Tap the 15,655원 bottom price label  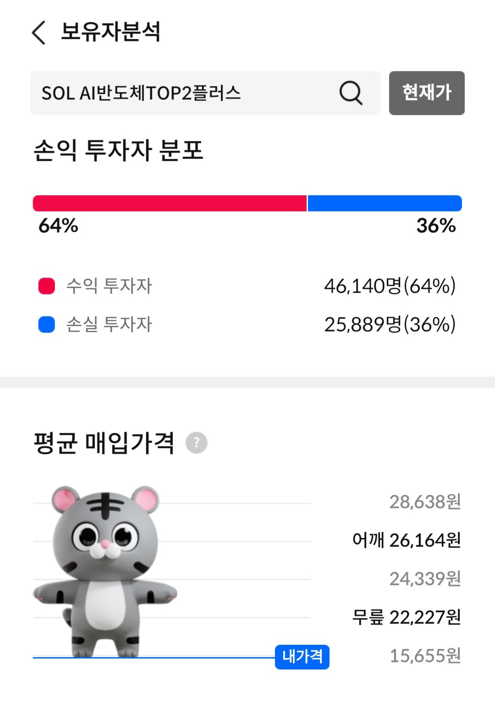click(425, 656)
